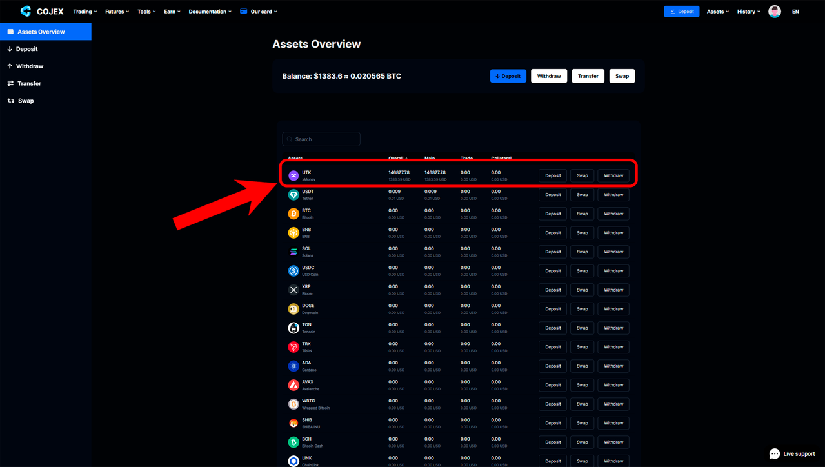Expand the Tools menu

(146, 12)
